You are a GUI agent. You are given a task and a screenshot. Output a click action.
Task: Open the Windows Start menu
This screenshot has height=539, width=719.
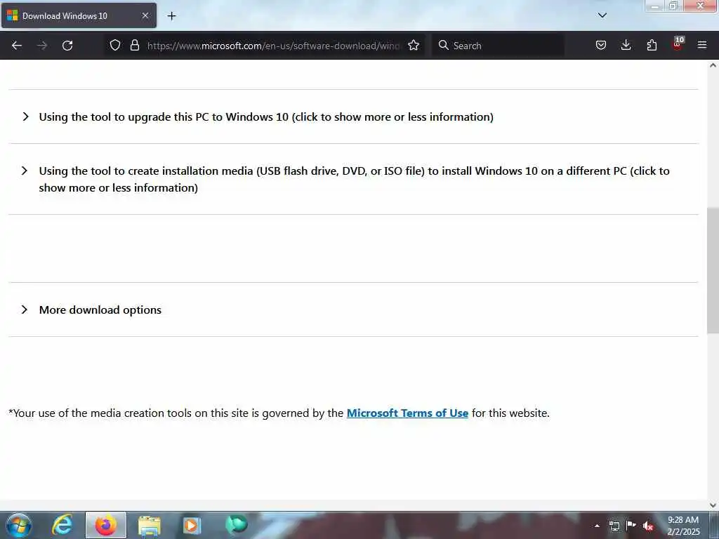coord(19,525)
